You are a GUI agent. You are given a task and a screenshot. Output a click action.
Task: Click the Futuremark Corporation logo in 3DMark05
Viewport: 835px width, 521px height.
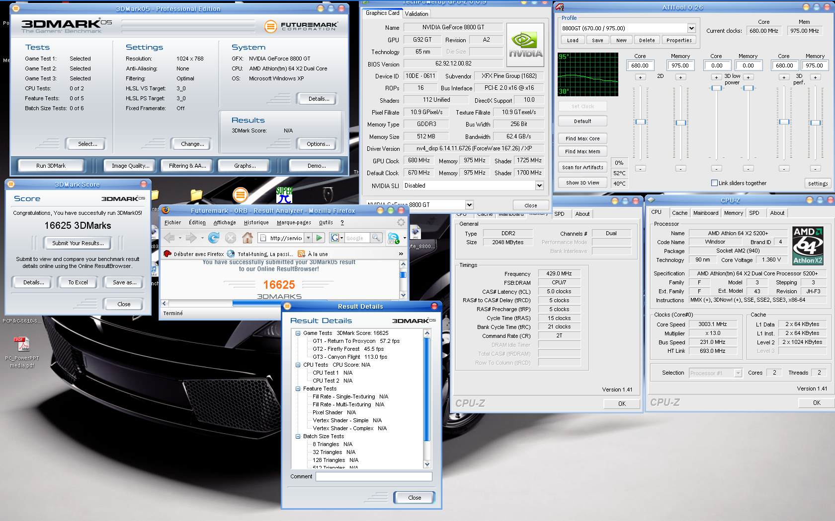(x=301, y=26)
